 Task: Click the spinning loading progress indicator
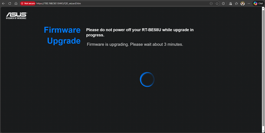pyautogui.click(x=147, y=79)
